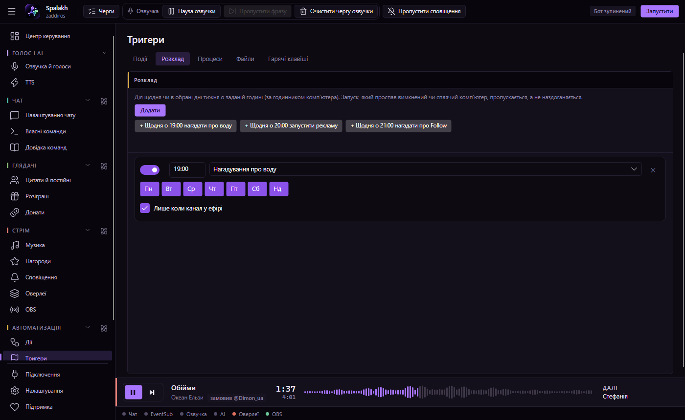Collapse the АВТОМАТИЗАЦІЯ sidebar section

tap(88, 328)
